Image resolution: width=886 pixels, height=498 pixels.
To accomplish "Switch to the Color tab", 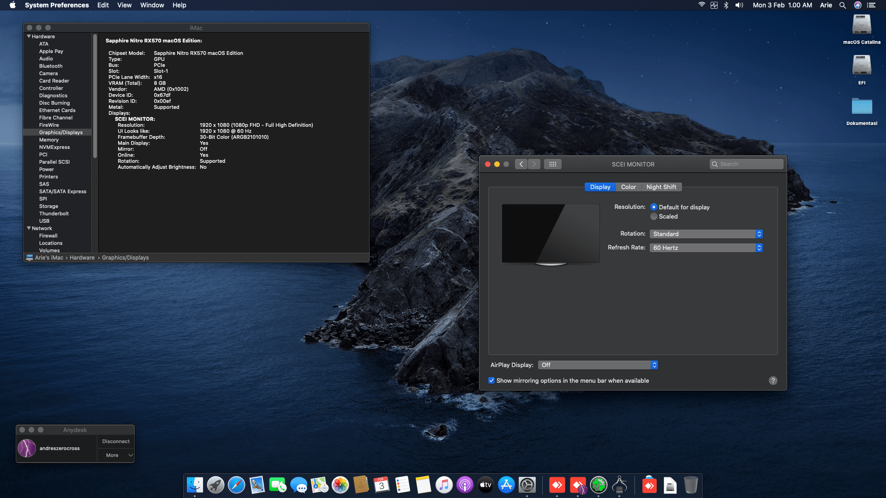I will tap(628, 187).
